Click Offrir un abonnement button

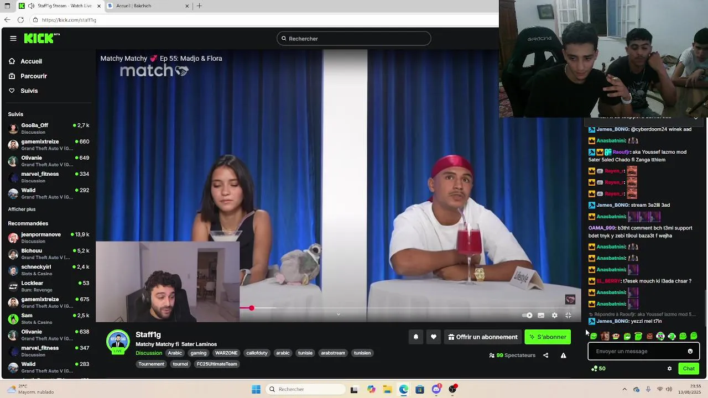483,337
